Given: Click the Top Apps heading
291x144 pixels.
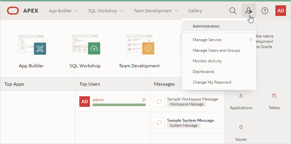Looking at the screenshot, I should pos(14,84).
